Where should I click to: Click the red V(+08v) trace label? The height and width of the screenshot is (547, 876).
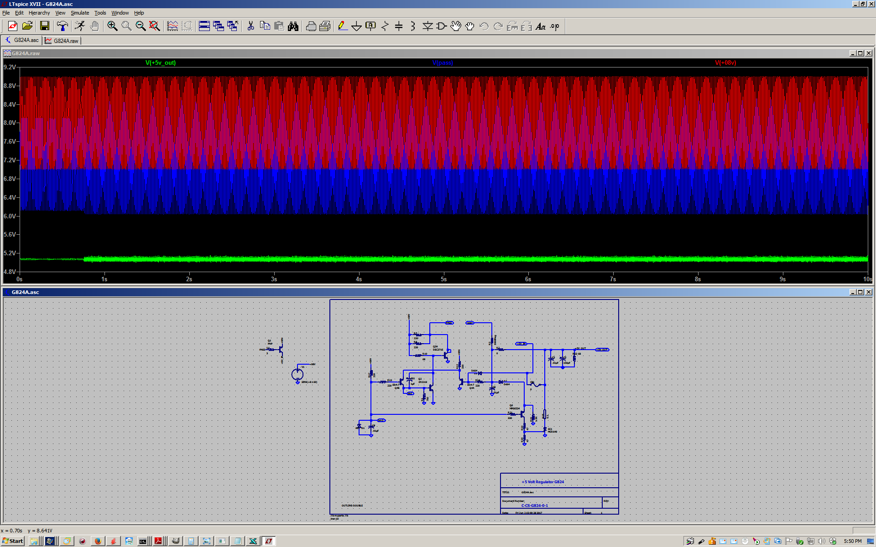pos(725,63)
